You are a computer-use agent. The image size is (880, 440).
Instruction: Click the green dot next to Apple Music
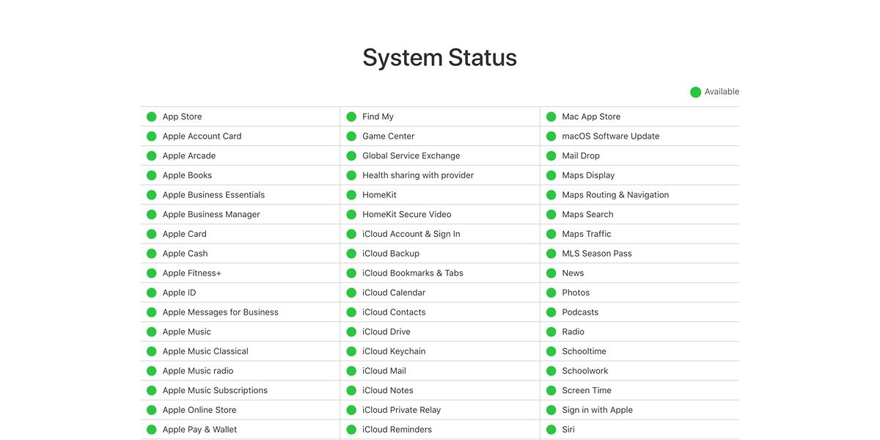151,331
